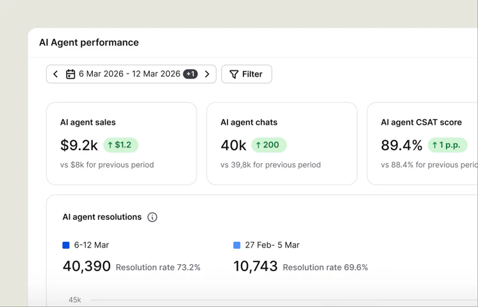Click 'Resolution rate 69.6%' text

(x=326, y=267)
